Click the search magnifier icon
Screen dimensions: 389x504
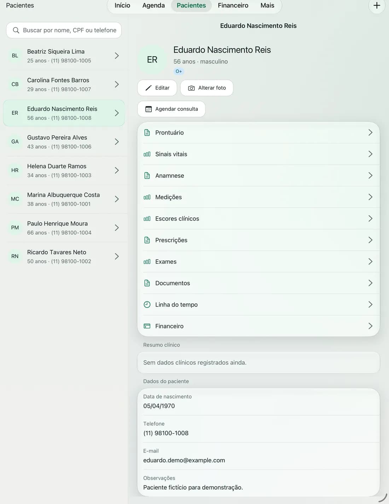pos(16,30)
